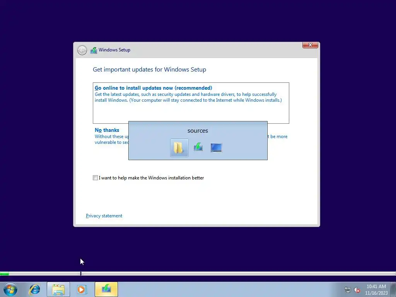Image resolution: width=396 pixels, height=297 pixels.
Task: Click the update description text under Go online
Action: click(188, 97)
